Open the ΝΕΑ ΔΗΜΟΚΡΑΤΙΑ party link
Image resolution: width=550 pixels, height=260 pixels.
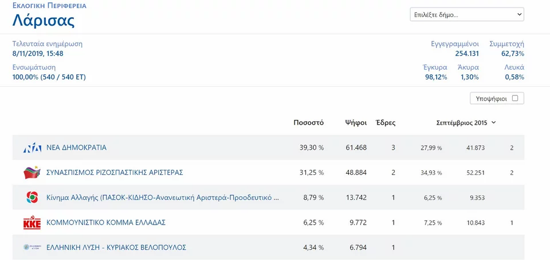click(x=76, y=147)
